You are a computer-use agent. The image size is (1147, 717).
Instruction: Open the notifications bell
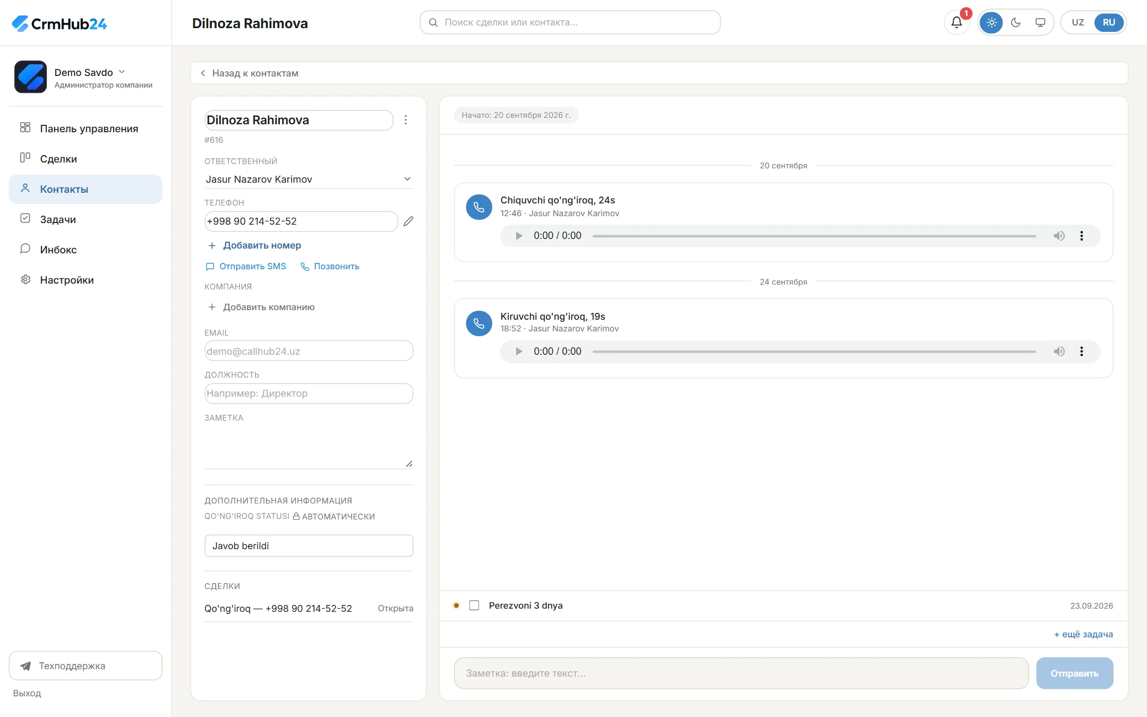[956, 22]
